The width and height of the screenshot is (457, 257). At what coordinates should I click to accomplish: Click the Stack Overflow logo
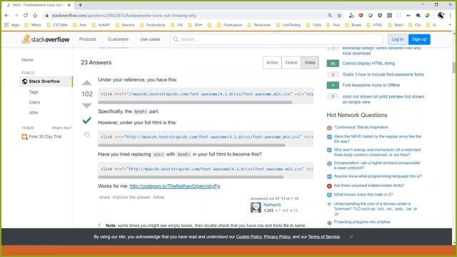click(x=46, y=39)
